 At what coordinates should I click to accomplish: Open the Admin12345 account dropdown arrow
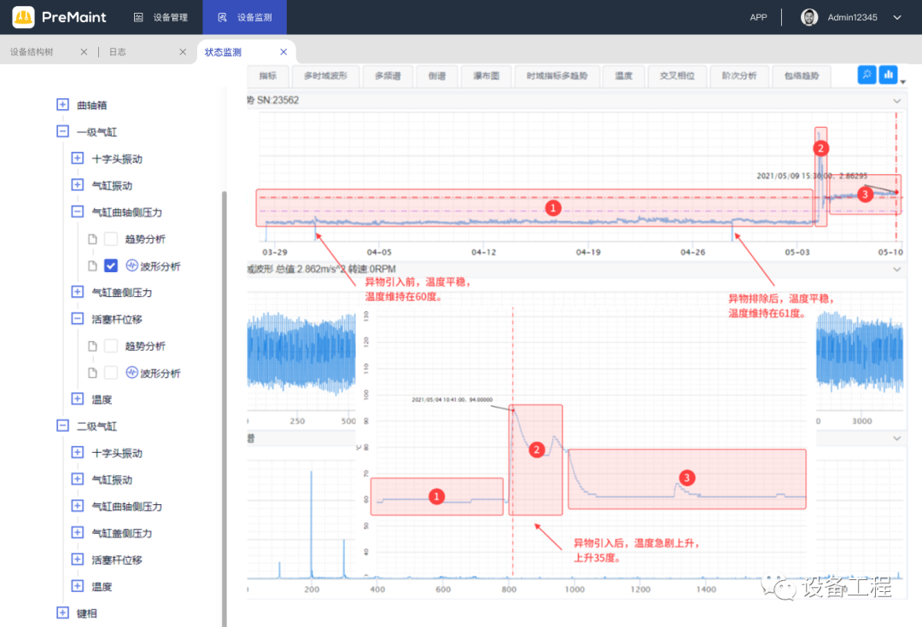[897, 17]
